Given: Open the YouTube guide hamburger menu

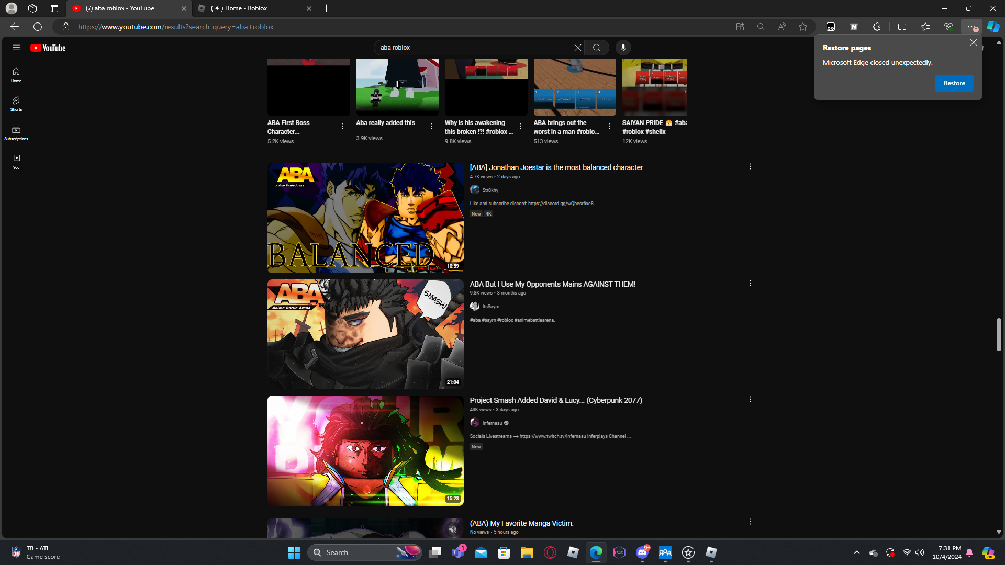Looking at the screenshot, I should 16,48.
